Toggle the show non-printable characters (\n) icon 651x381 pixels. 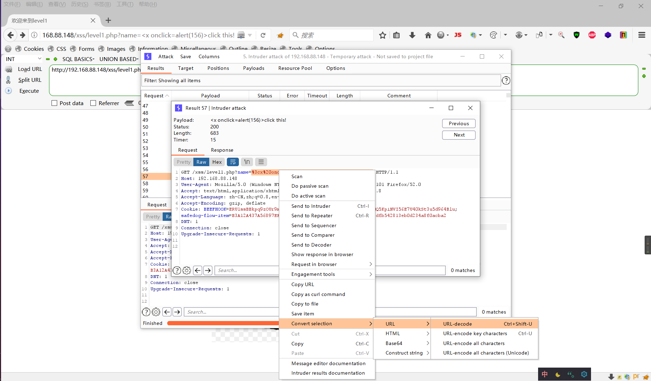click(247, 162)
